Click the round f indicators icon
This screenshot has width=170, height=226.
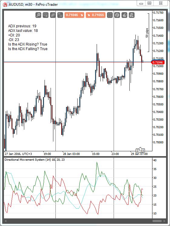point(117,15)
